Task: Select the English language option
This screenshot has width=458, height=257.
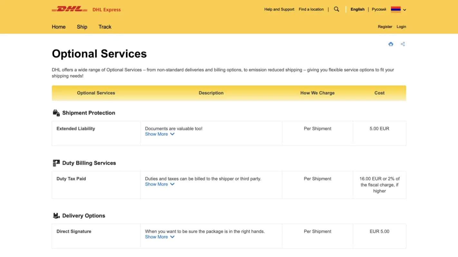Action: (x=358, y=9)
